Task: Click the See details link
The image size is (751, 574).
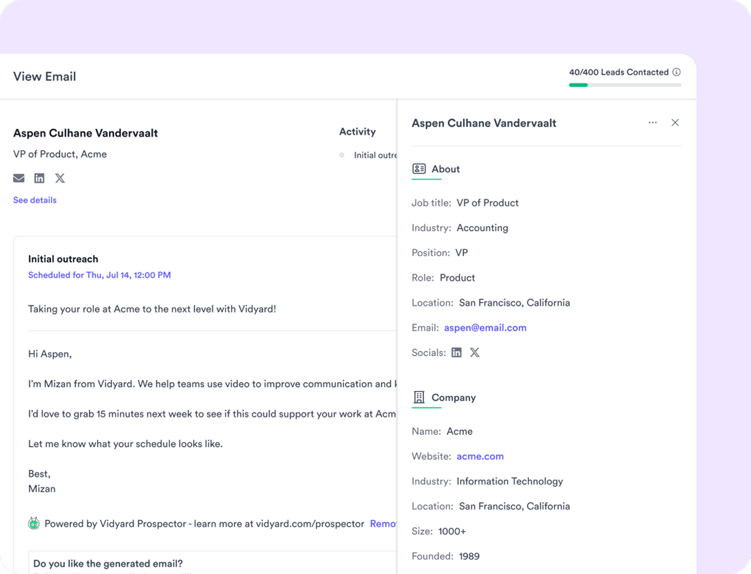Action: (35, 200)
